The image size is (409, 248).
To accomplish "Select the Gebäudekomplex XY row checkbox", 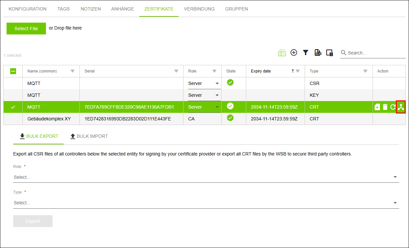I will tap(13, 119).
